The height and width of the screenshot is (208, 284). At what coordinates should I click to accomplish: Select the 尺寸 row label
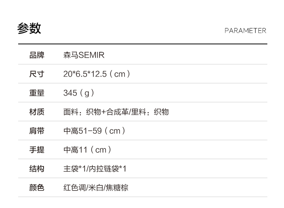coord(37,74)
